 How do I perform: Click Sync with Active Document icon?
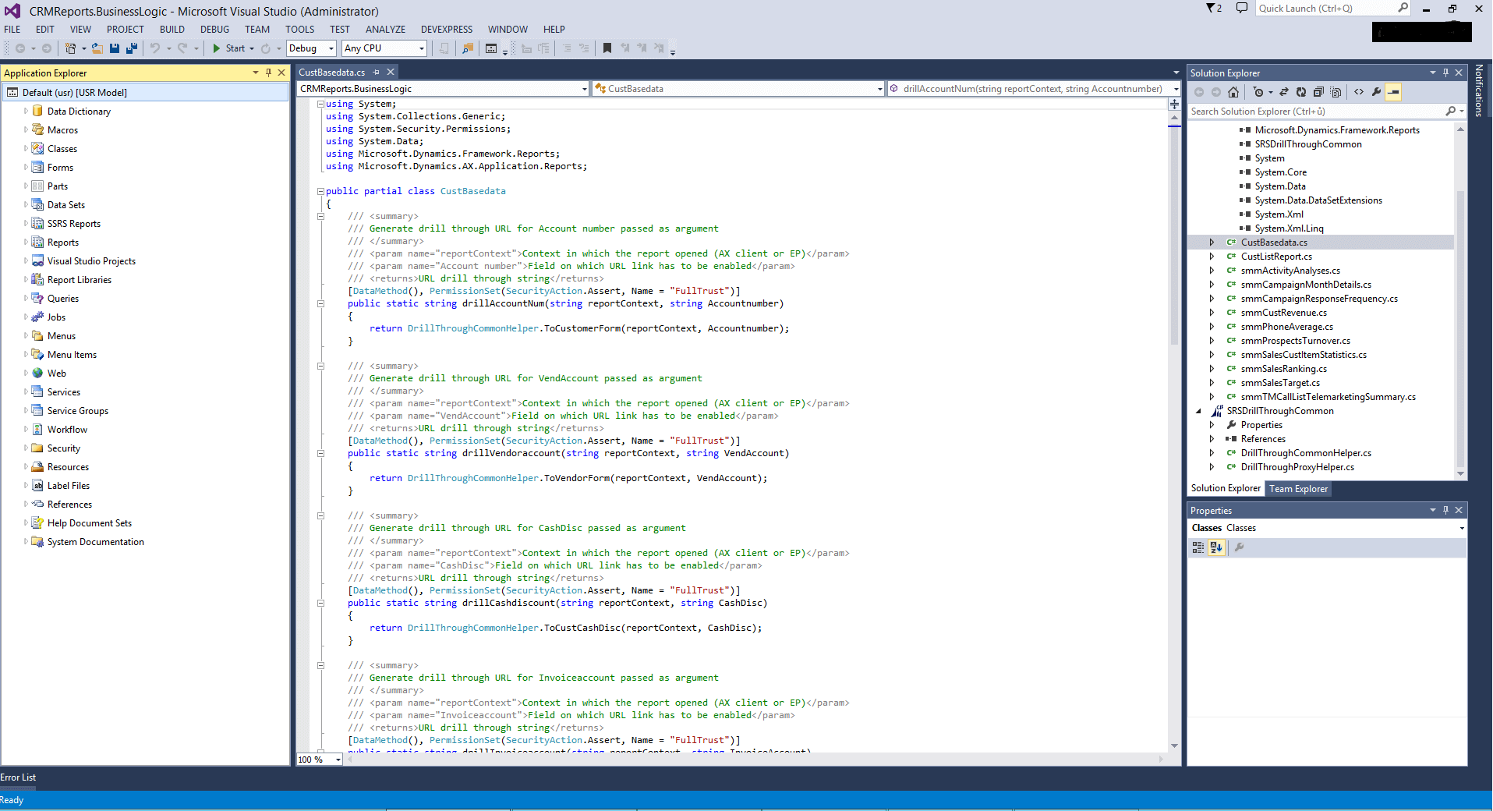1284,92
